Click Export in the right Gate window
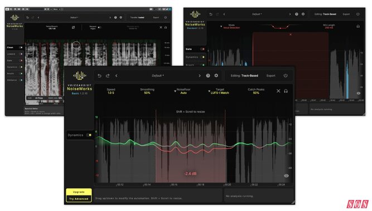Viewport: 372px width, 211px height. (x=346, y=14)
